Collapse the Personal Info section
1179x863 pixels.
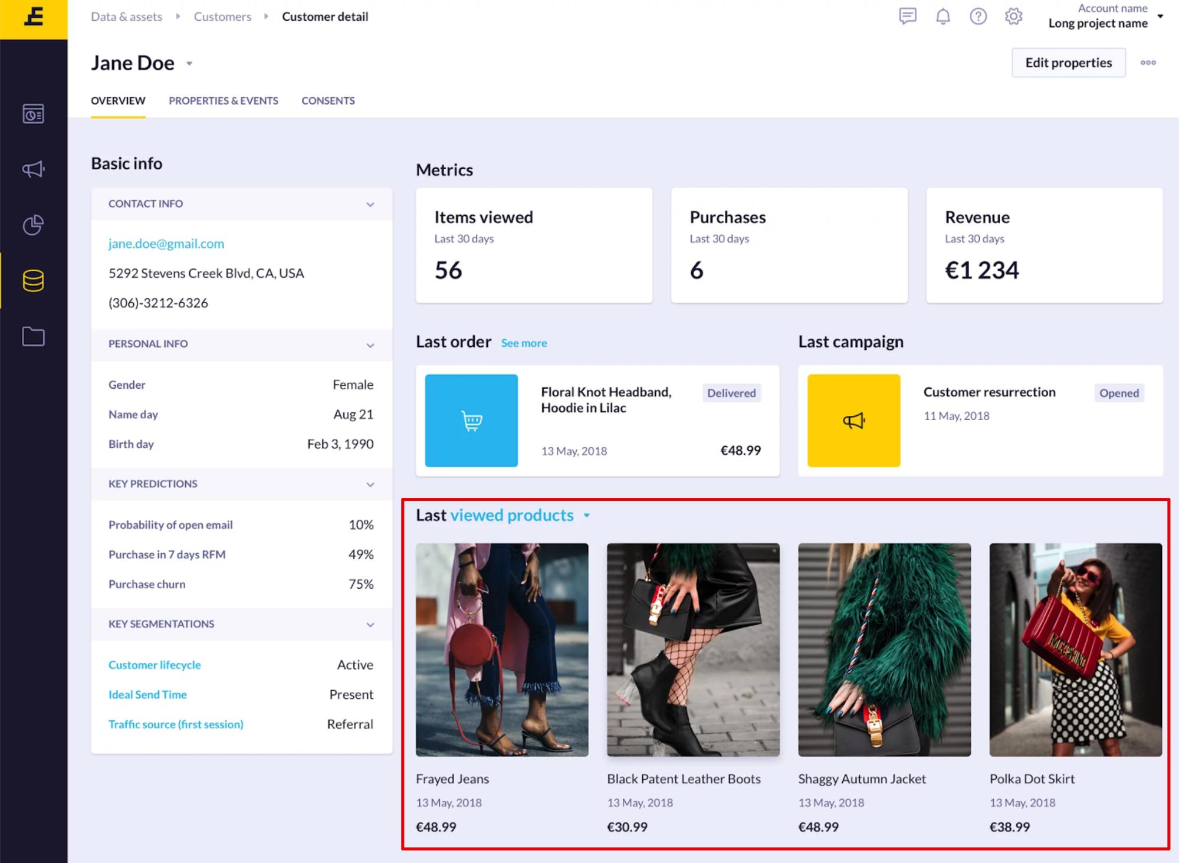tap(370, 344)
